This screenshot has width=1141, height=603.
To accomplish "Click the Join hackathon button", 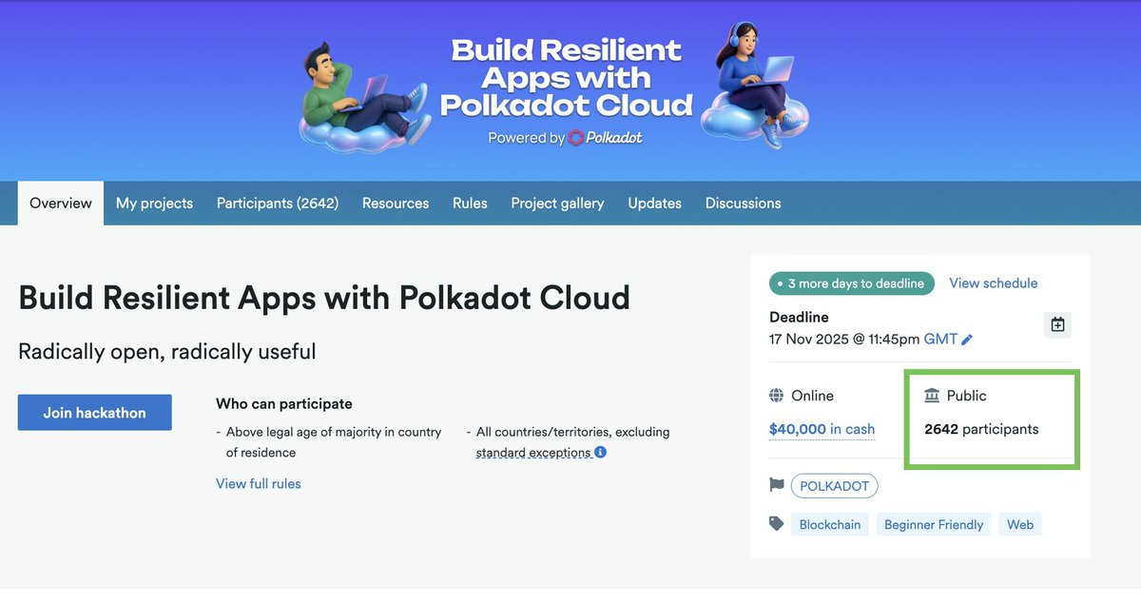I will (95, 413).
